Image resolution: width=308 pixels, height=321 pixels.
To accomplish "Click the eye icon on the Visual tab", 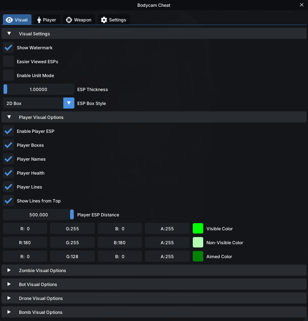I will pos(9,20).
